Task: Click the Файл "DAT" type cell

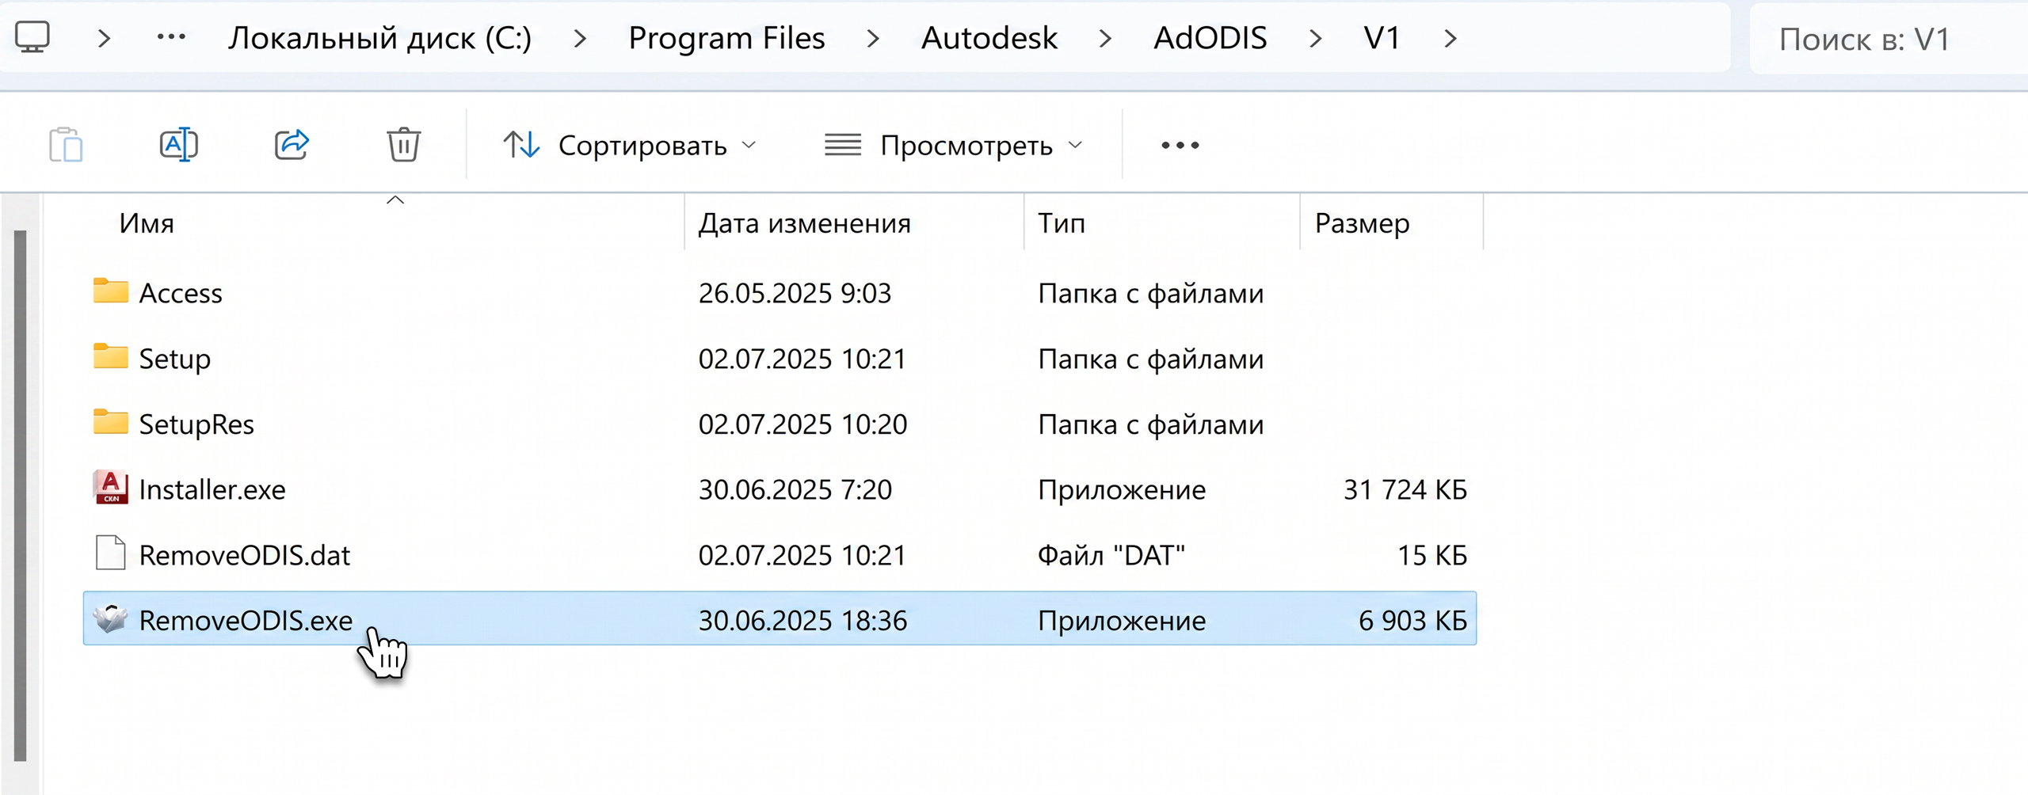Action: 1111,555
